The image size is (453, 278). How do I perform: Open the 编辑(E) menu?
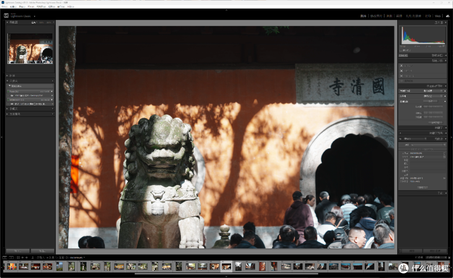coord(13,7)
